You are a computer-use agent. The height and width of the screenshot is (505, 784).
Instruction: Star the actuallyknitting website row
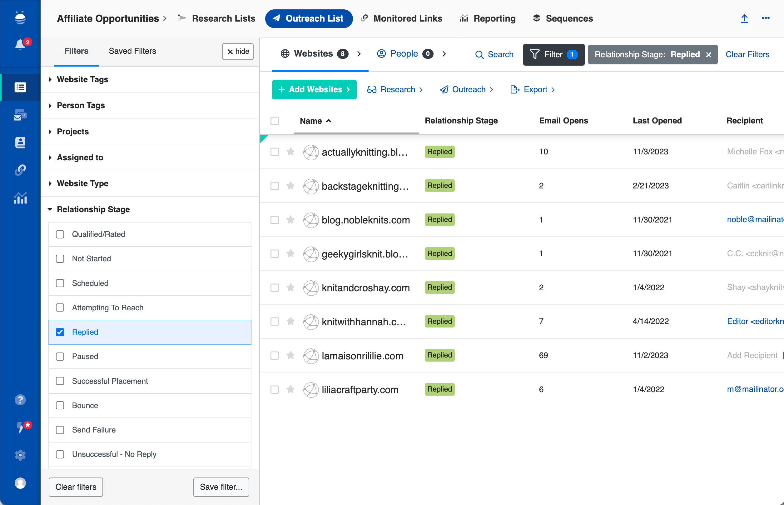[x=290, y=152]
